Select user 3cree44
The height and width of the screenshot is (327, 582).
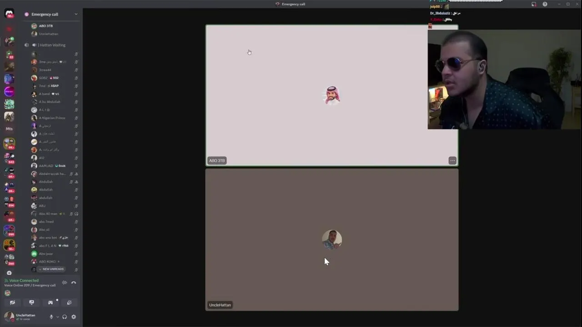pos(54,70)
